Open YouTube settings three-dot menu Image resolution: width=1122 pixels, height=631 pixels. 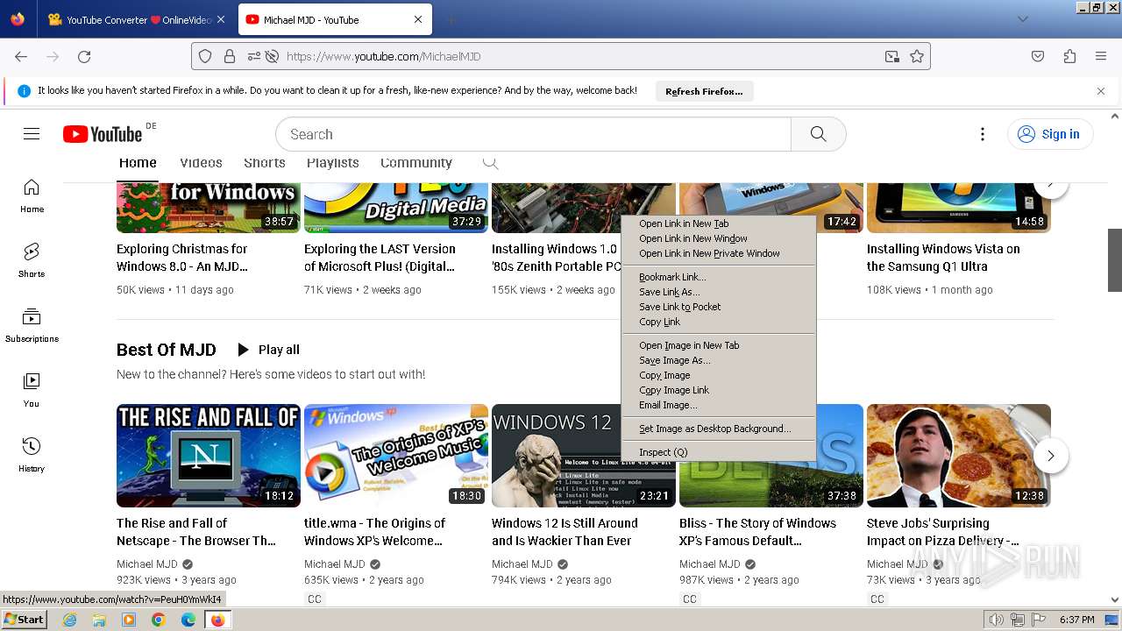point(983,134)
